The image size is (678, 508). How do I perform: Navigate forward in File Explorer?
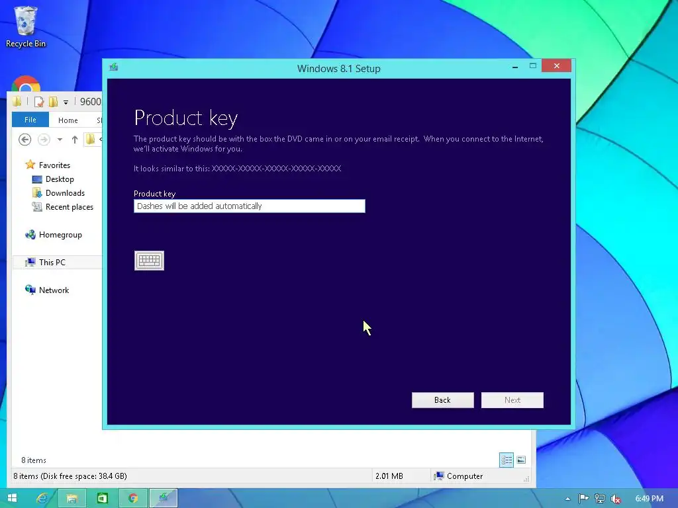point(44,139)
